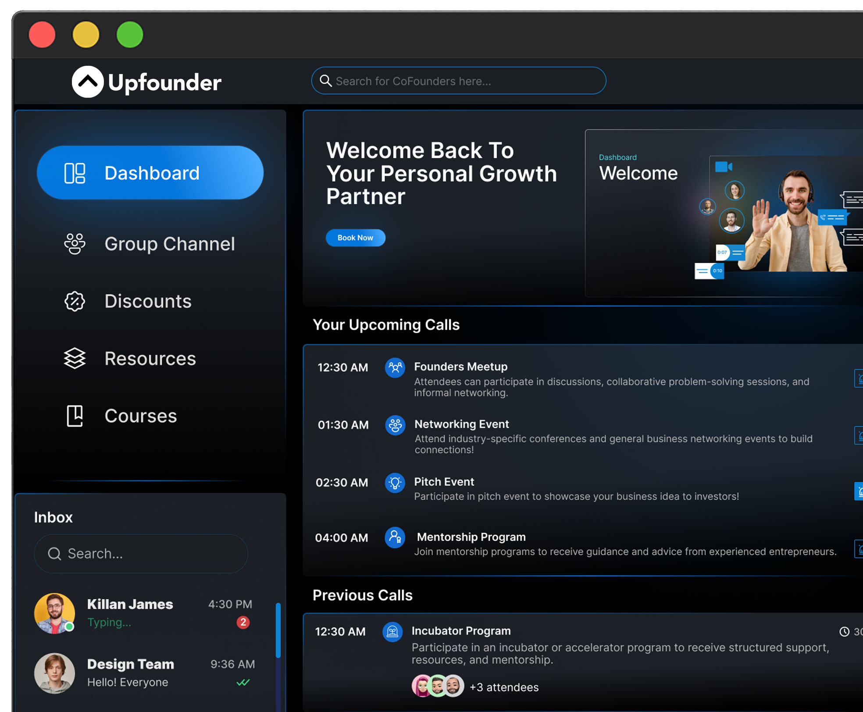Click the Courses bookmark icon
The height and width of the screenshot is (712, 863).
(x=75, y=416)
